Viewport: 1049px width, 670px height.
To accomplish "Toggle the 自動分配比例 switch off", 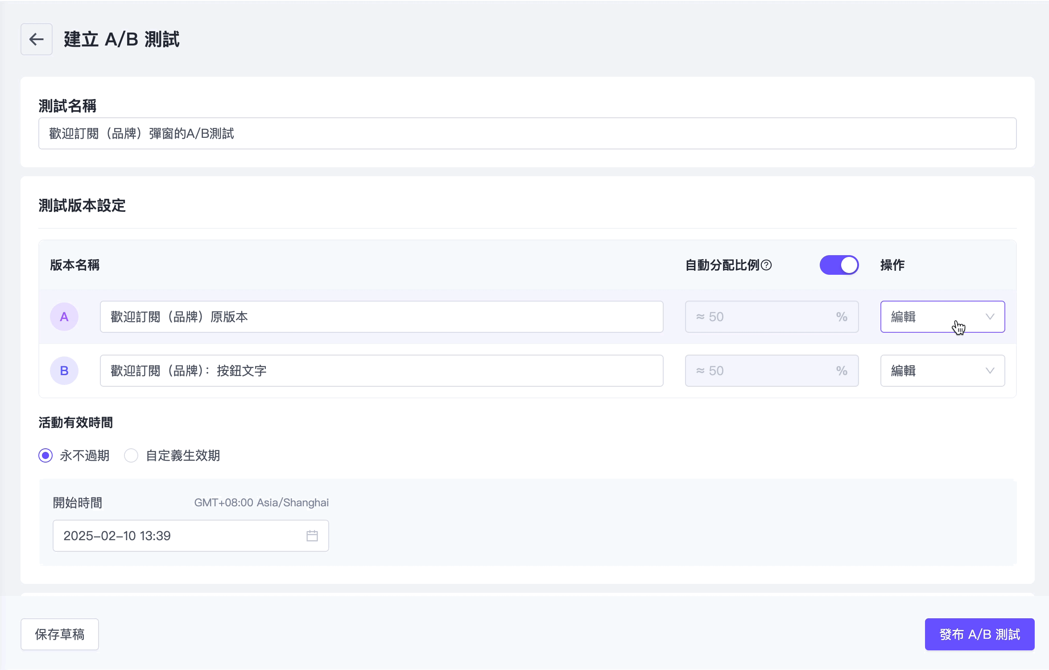I will (839, 265).
